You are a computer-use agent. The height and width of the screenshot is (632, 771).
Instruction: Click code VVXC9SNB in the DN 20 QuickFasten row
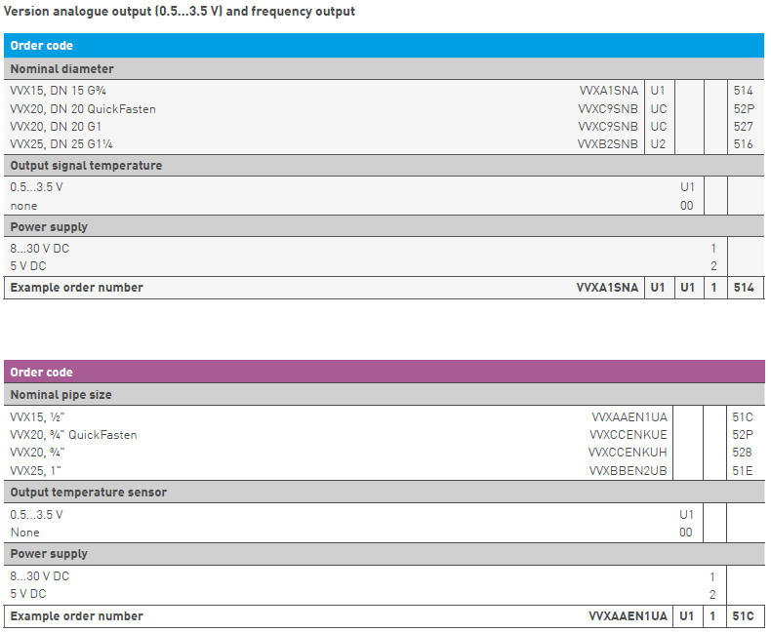point(608,108)
